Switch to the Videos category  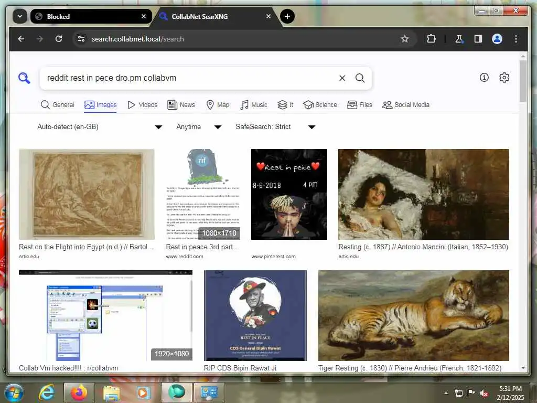point(143,105)
